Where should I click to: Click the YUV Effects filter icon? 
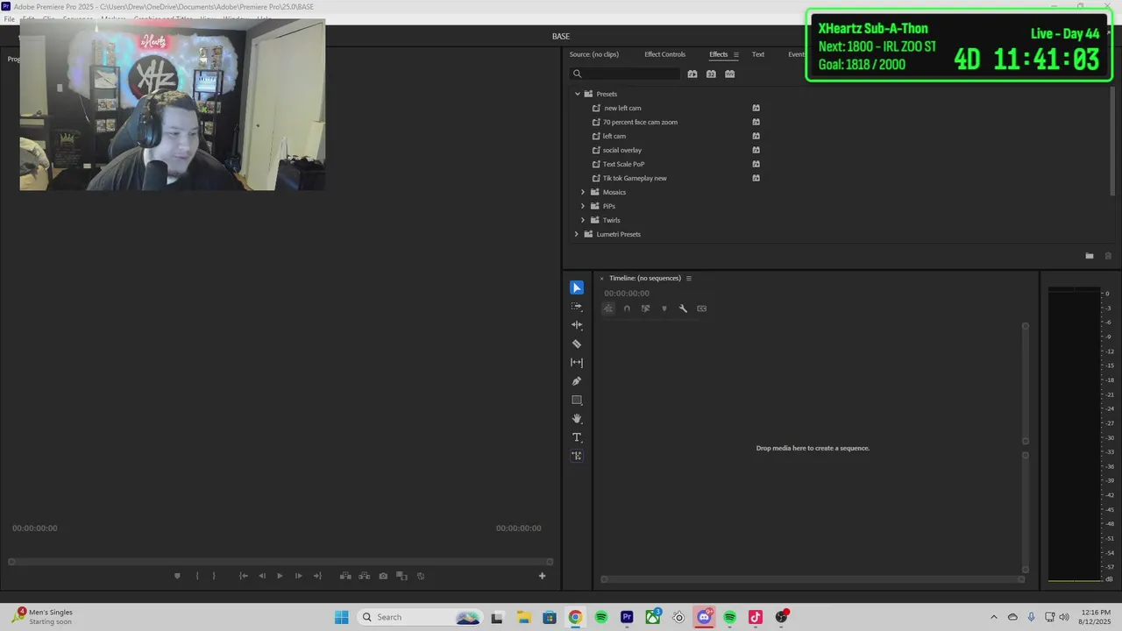click(729, 74)
